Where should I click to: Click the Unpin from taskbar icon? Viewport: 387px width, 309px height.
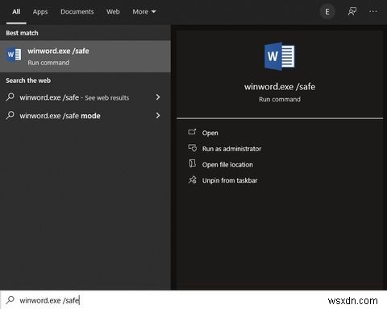tap(193, 179)
